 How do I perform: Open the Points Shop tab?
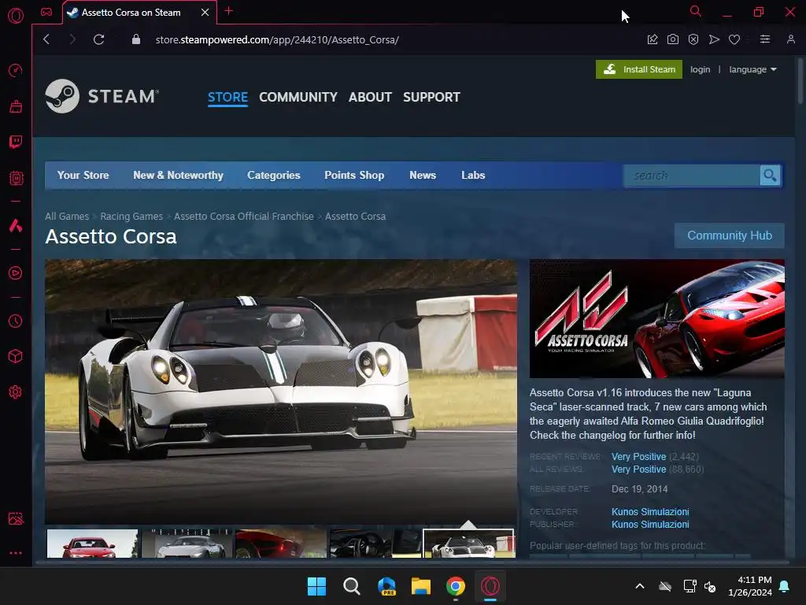pyautogui.click(x=354, y=176)
